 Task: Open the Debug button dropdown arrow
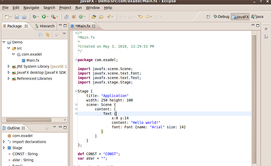(38, 17)
